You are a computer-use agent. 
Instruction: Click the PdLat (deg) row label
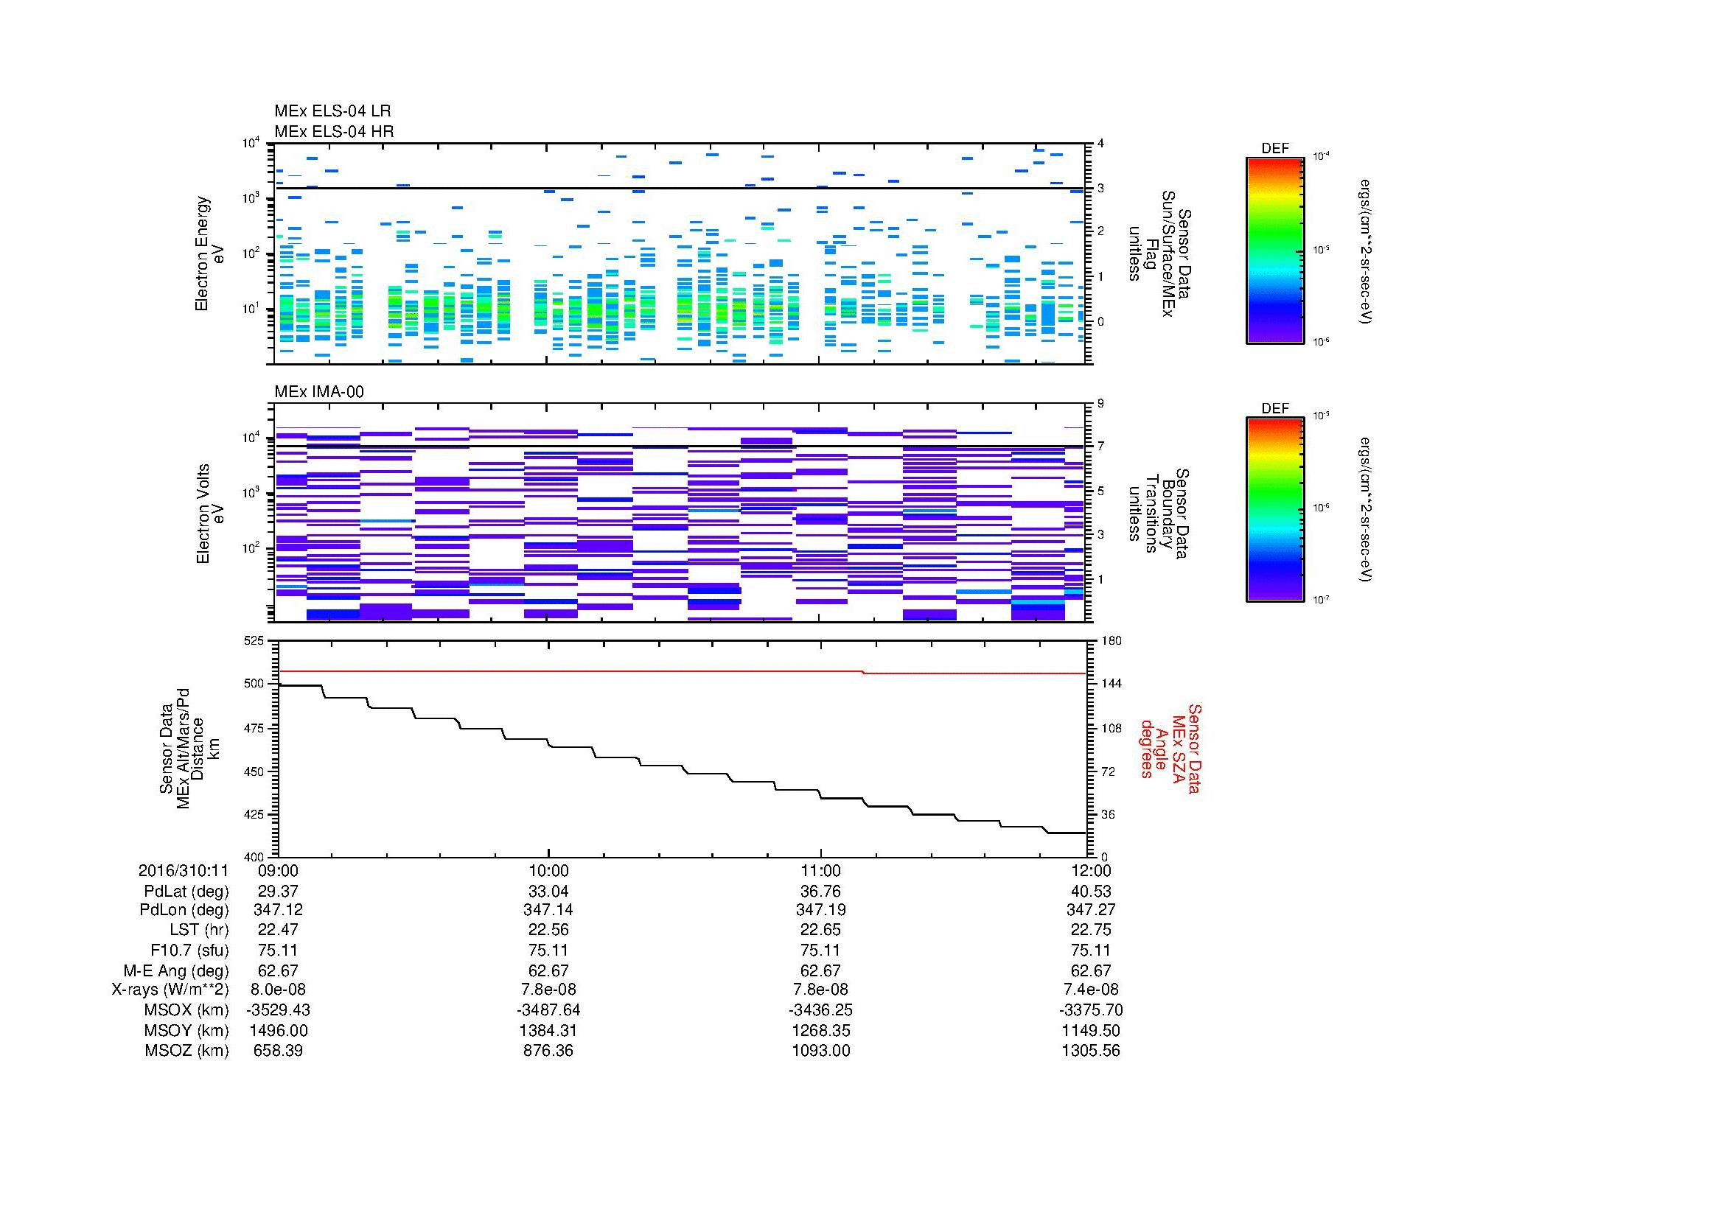coord(186,892)
